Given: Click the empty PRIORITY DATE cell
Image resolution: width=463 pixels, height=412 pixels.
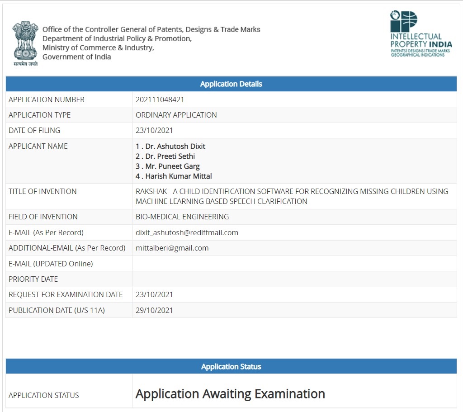Looking at the screenshot, I should point(294,279).
